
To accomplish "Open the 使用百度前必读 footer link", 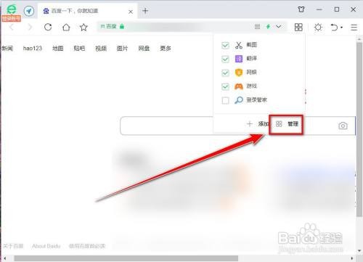I will coord(87,246).
